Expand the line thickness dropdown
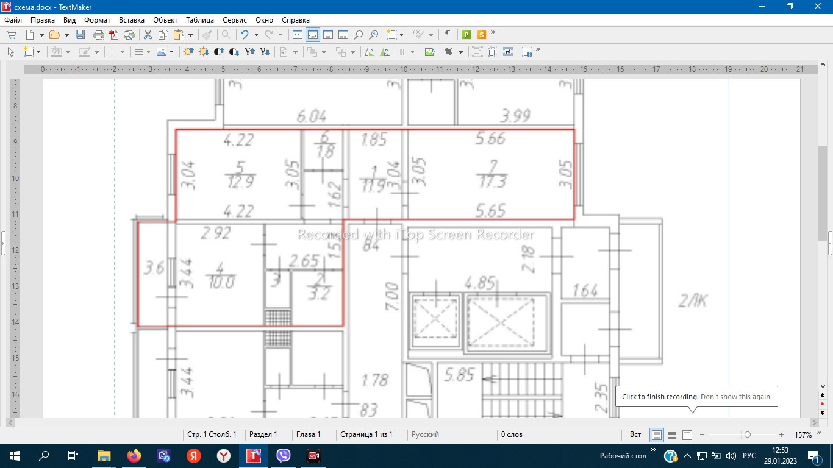The image size is (833, 468). click(148, 52)
